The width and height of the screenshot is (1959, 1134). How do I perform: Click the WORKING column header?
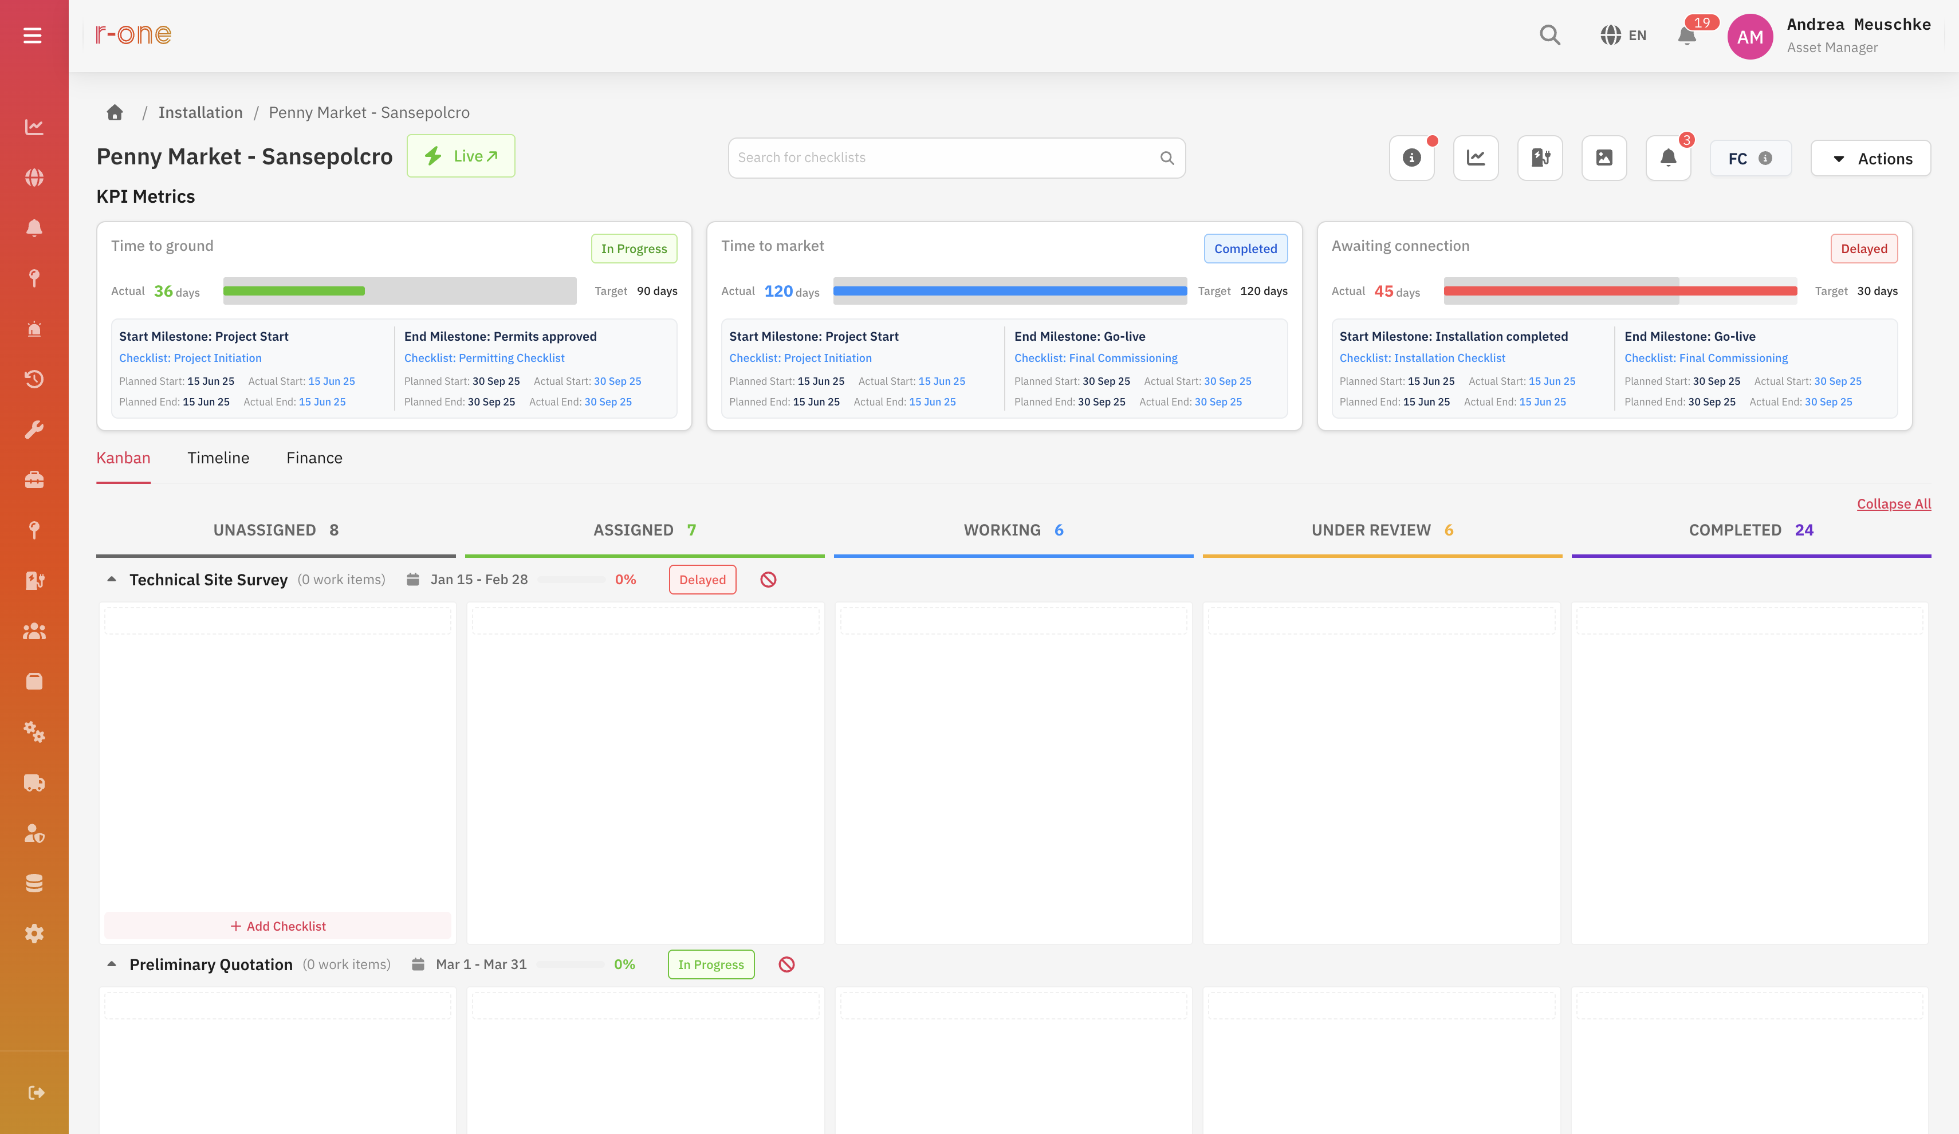1014,530
